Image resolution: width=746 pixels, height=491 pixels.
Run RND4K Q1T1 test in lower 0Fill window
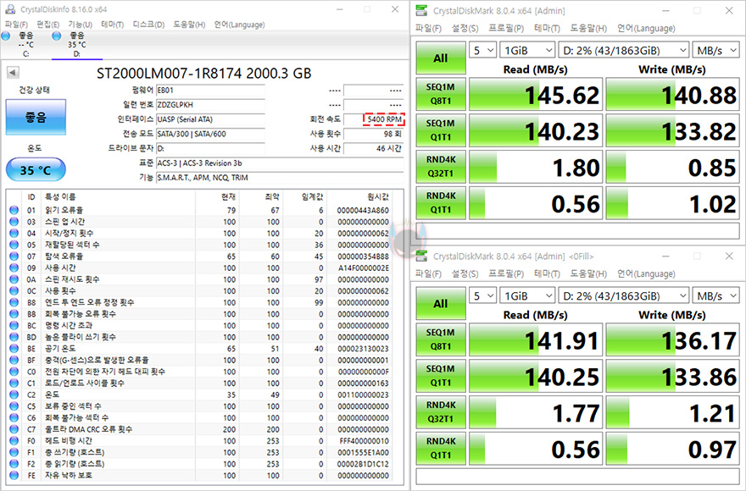pos(441,448)
